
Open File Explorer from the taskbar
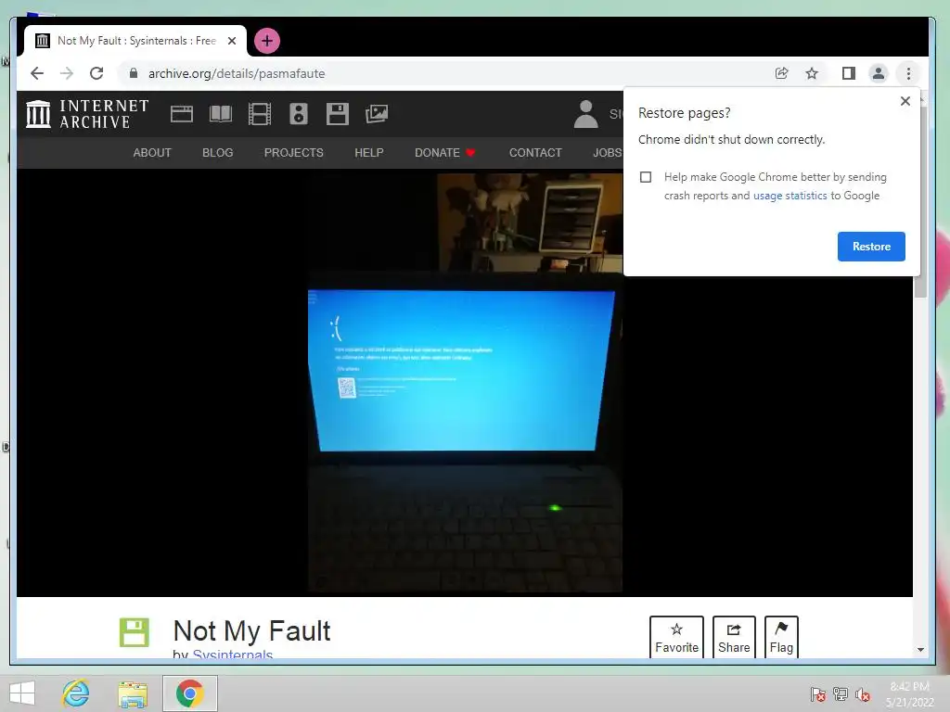click(133, 693)
